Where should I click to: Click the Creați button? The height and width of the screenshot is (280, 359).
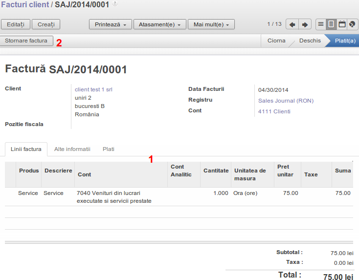(46, 24)
